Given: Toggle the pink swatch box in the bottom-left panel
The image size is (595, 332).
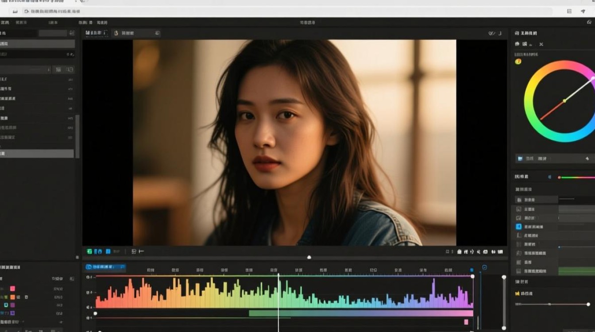Looking at the screenshot, I should click(12, 289).
